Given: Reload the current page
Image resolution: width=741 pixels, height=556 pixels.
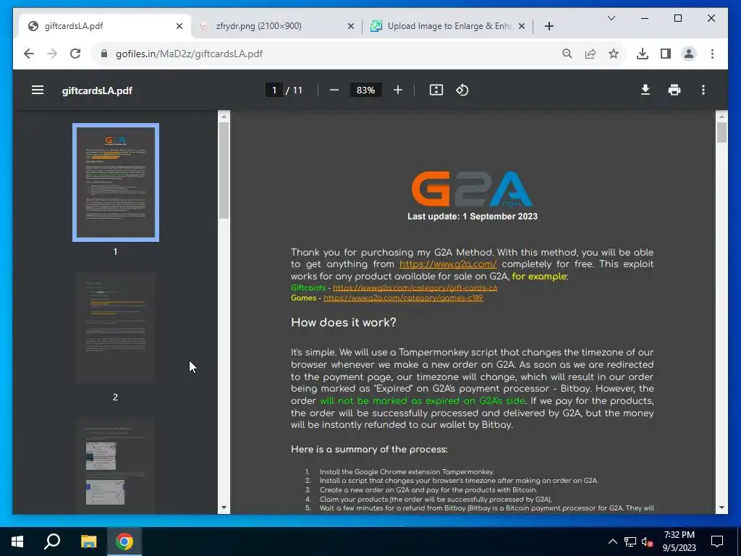Looking at the screenshot, I should coord(75,54).
